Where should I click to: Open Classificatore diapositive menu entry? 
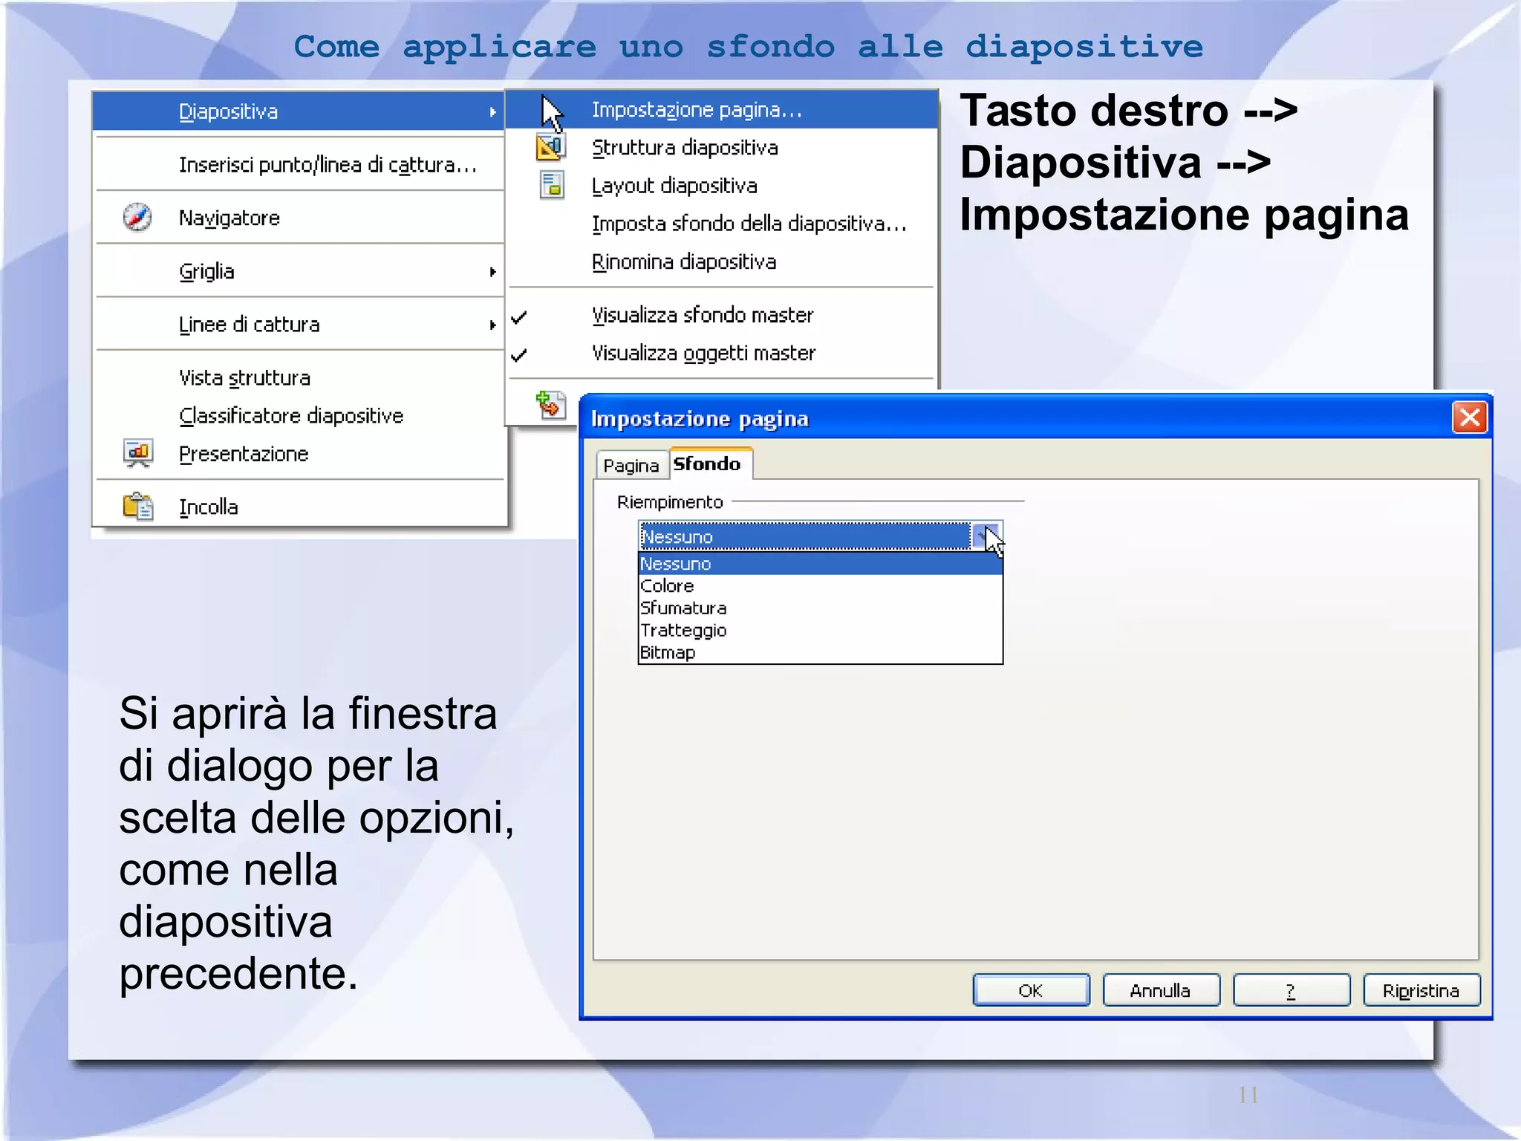tap(299, 415)
